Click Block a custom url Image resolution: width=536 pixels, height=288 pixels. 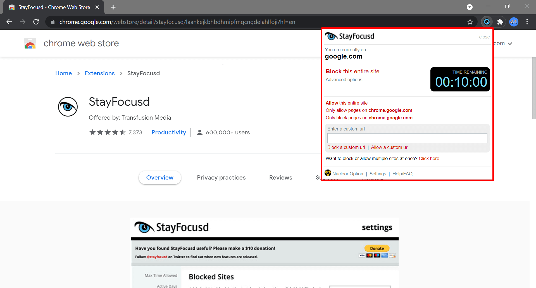(x=346, y=147)
